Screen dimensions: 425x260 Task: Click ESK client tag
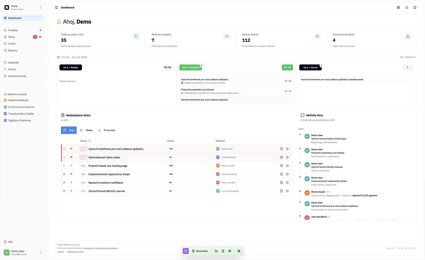coord(171,174)
